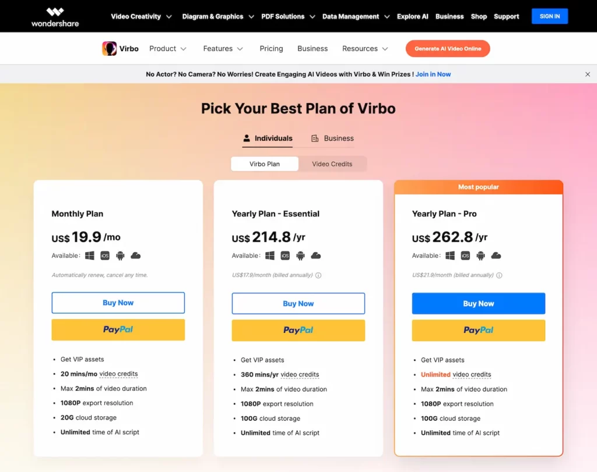Click the cloud icon in the Monthly Plan row
The width and height of the screenshot is (597, 472).
(135, 255)
